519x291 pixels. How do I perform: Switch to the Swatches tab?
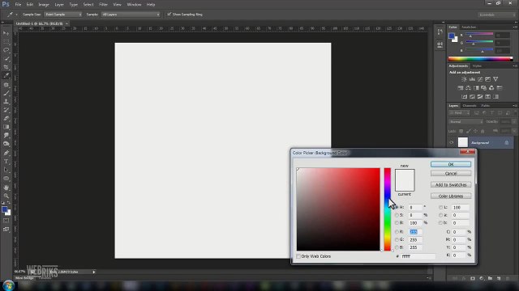[x=469, y=27]
